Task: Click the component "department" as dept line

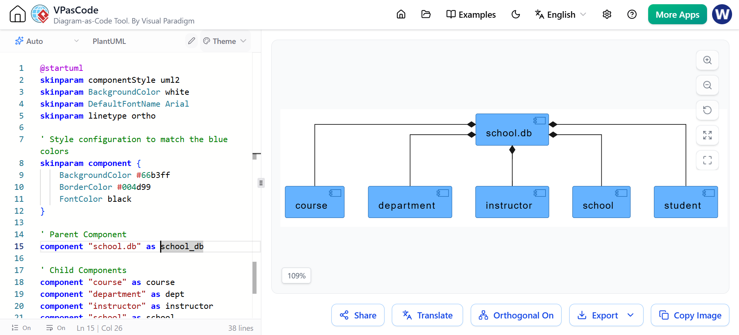Action: (112, 294)
